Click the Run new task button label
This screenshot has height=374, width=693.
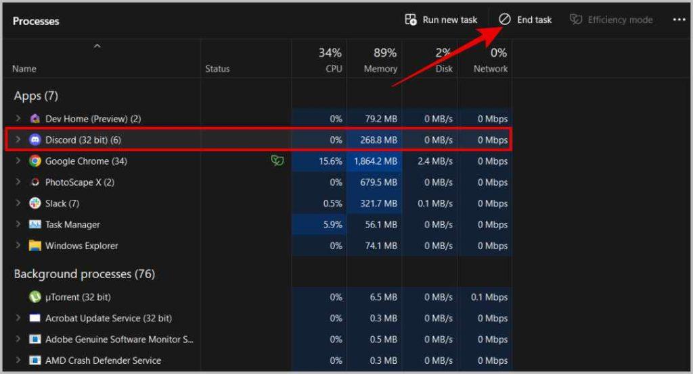450,20
